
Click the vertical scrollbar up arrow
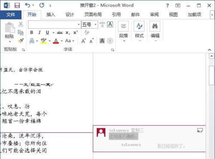(212, 56)
